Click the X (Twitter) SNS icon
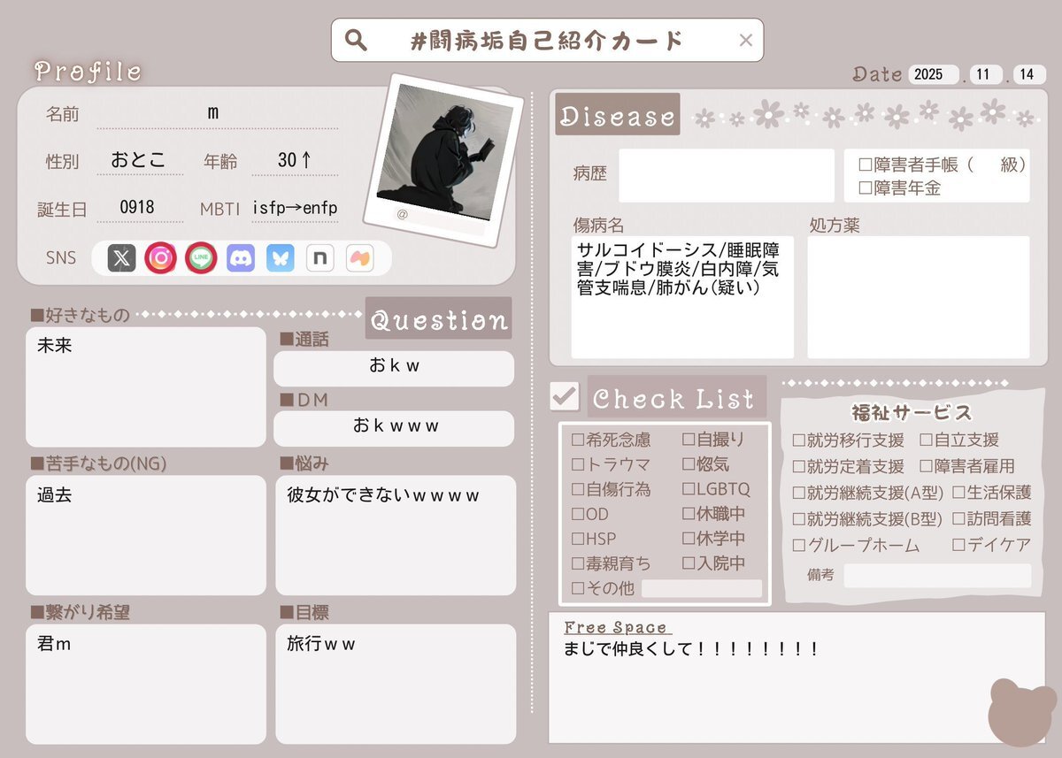 pyautogui.click(x=121, y=258)
